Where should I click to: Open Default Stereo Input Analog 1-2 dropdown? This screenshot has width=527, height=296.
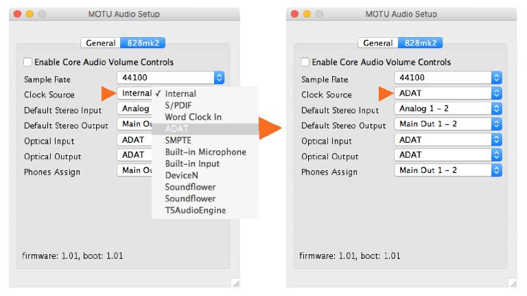(x=448, y=109)
